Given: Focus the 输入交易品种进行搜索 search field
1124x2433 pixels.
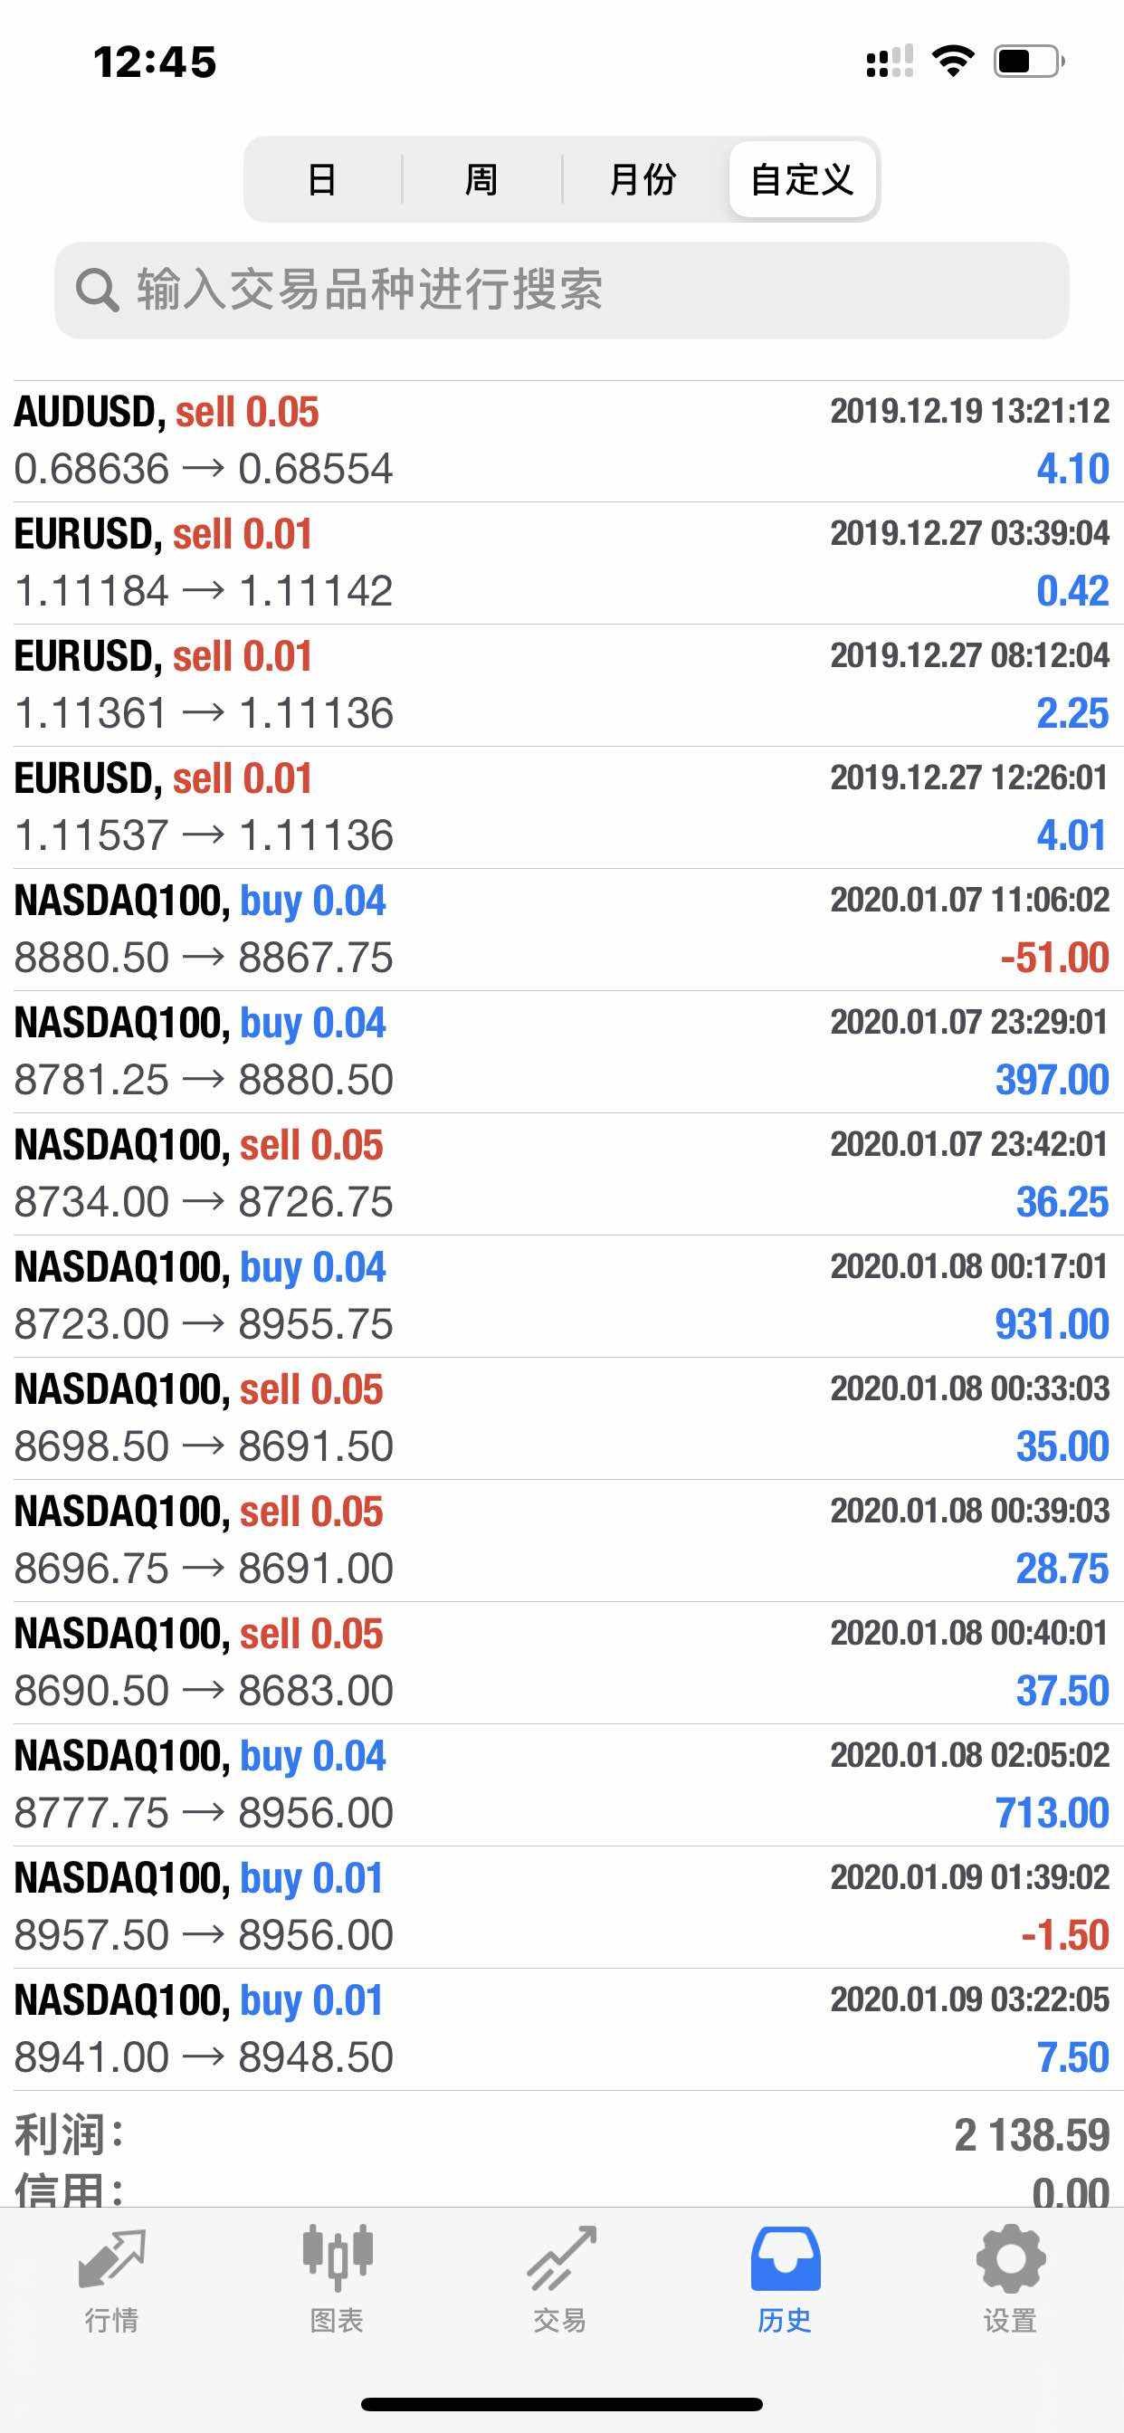Looking at the screenshot, I should (x=586, y=290).
